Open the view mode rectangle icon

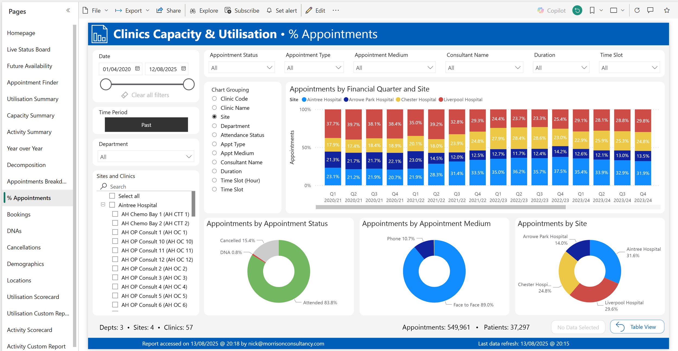tap(613, 11)
